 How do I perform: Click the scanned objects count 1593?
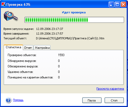tap(61, 55)
